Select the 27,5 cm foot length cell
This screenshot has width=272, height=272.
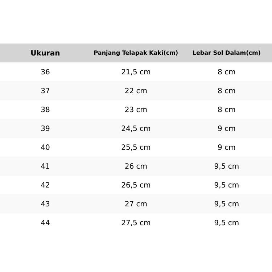(136, 223)
